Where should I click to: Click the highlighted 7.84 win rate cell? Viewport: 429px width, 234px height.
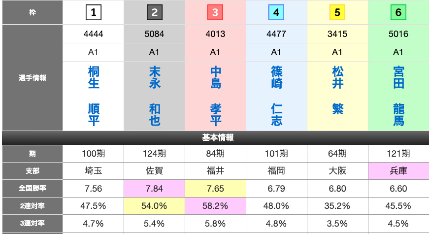[155, 188]
